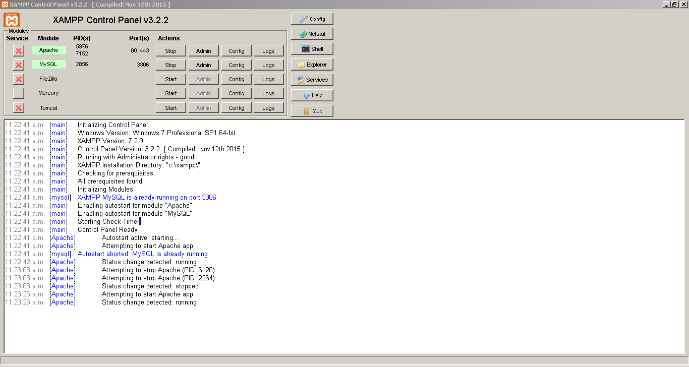Click the XAMPP title bar icon

point(5,4)
